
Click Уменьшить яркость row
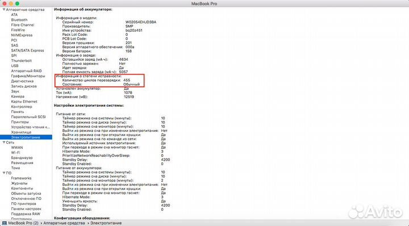114,201
